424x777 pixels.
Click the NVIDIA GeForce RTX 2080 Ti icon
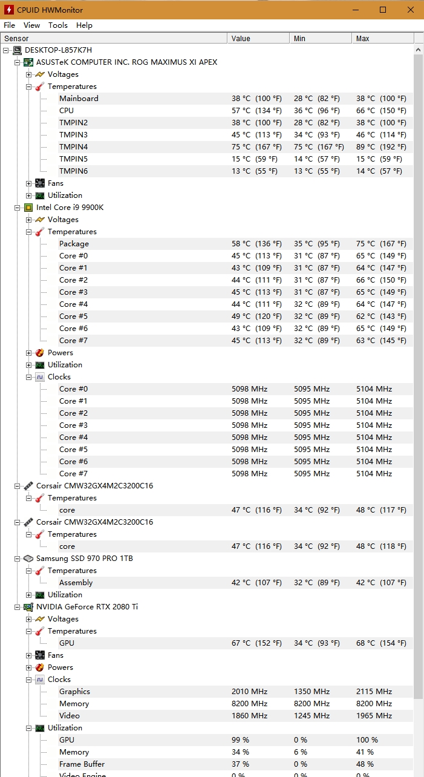click(x=28, y=607)
